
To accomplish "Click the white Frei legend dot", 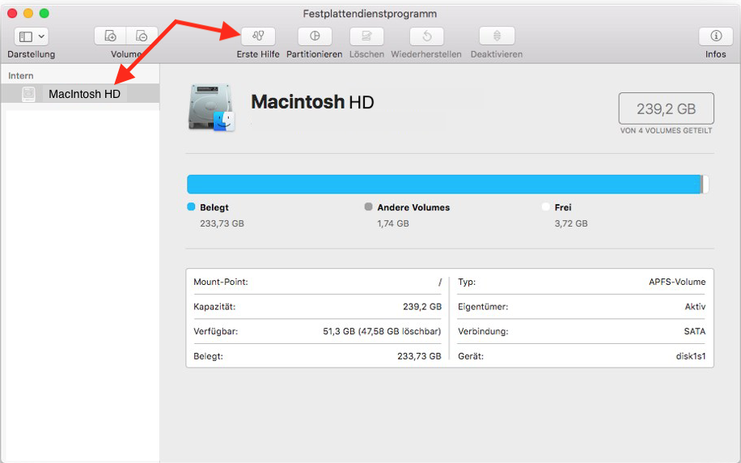I will pyautogui.click(x=546, y=207).
